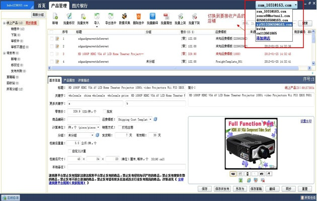Image resolution: width=317 pixels, height=201 pixels.
Task: Open the store account dropdown sam_1031@163.com
Action: tap(276, 5)
